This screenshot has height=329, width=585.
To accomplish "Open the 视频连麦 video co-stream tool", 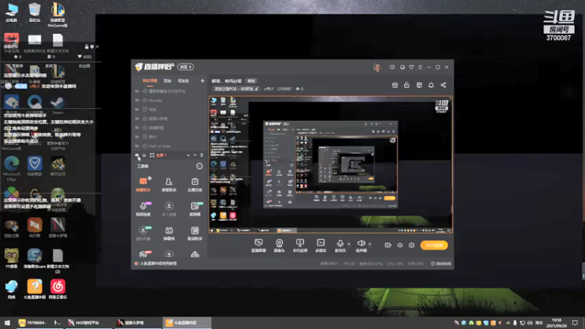I will [143, 209].
